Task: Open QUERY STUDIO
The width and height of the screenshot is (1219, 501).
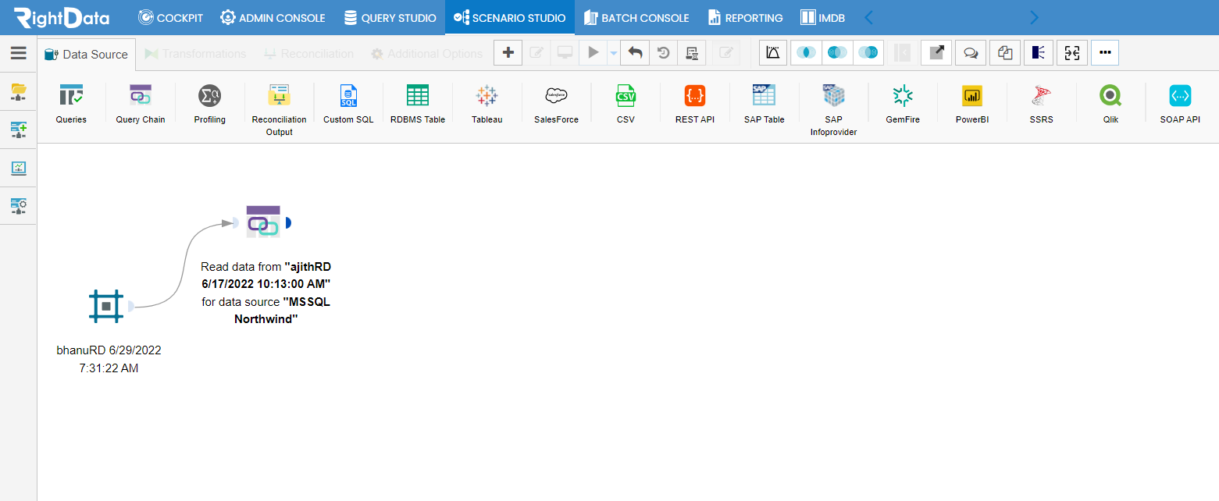Action: tap(390, 17)
